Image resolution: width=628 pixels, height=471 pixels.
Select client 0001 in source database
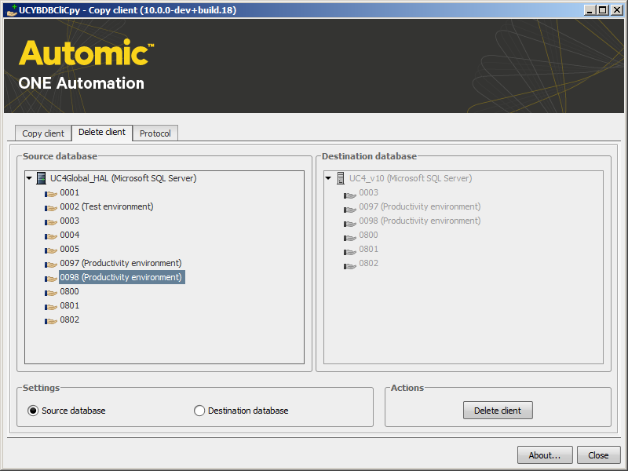[x=70, y=192]
